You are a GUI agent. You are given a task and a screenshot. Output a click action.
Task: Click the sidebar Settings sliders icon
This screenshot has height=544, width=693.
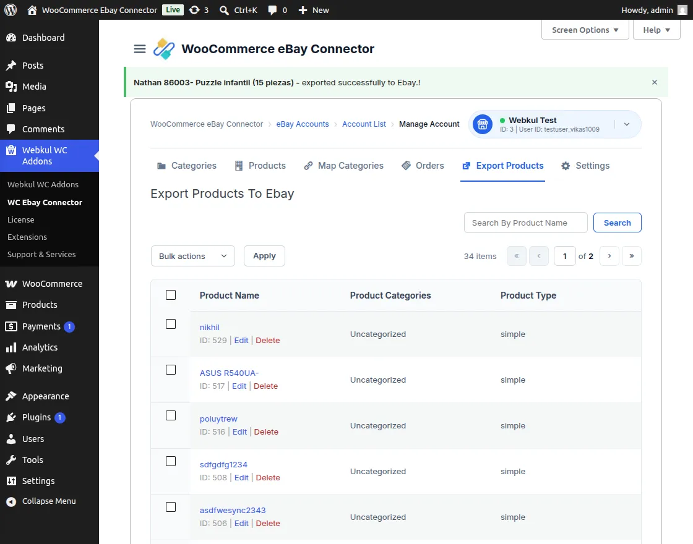click(x=11, y=481)
